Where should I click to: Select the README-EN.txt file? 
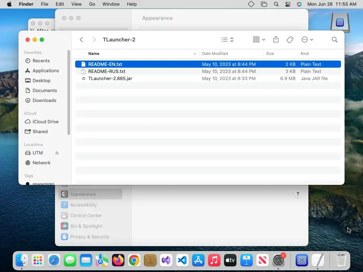point(208,64)
